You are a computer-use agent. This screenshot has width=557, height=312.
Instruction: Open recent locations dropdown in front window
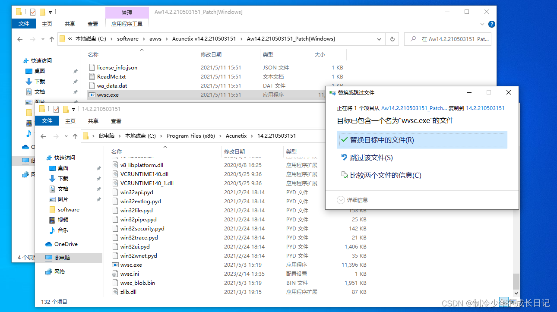coord(66,136)
